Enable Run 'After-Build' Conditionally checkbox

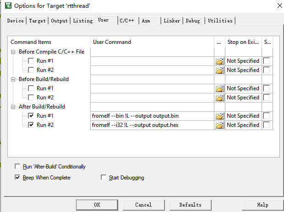[x=18, y=167]
